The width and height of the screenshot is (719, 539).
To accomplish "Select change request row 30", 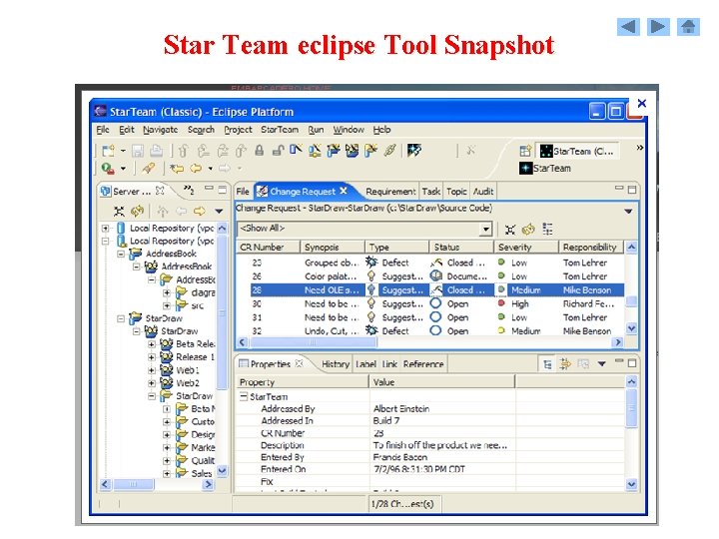I will coord(431,303).
